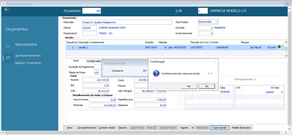Expand the arrow next to Imprimir
The image size is (292, 135).
tap(192, 128)
